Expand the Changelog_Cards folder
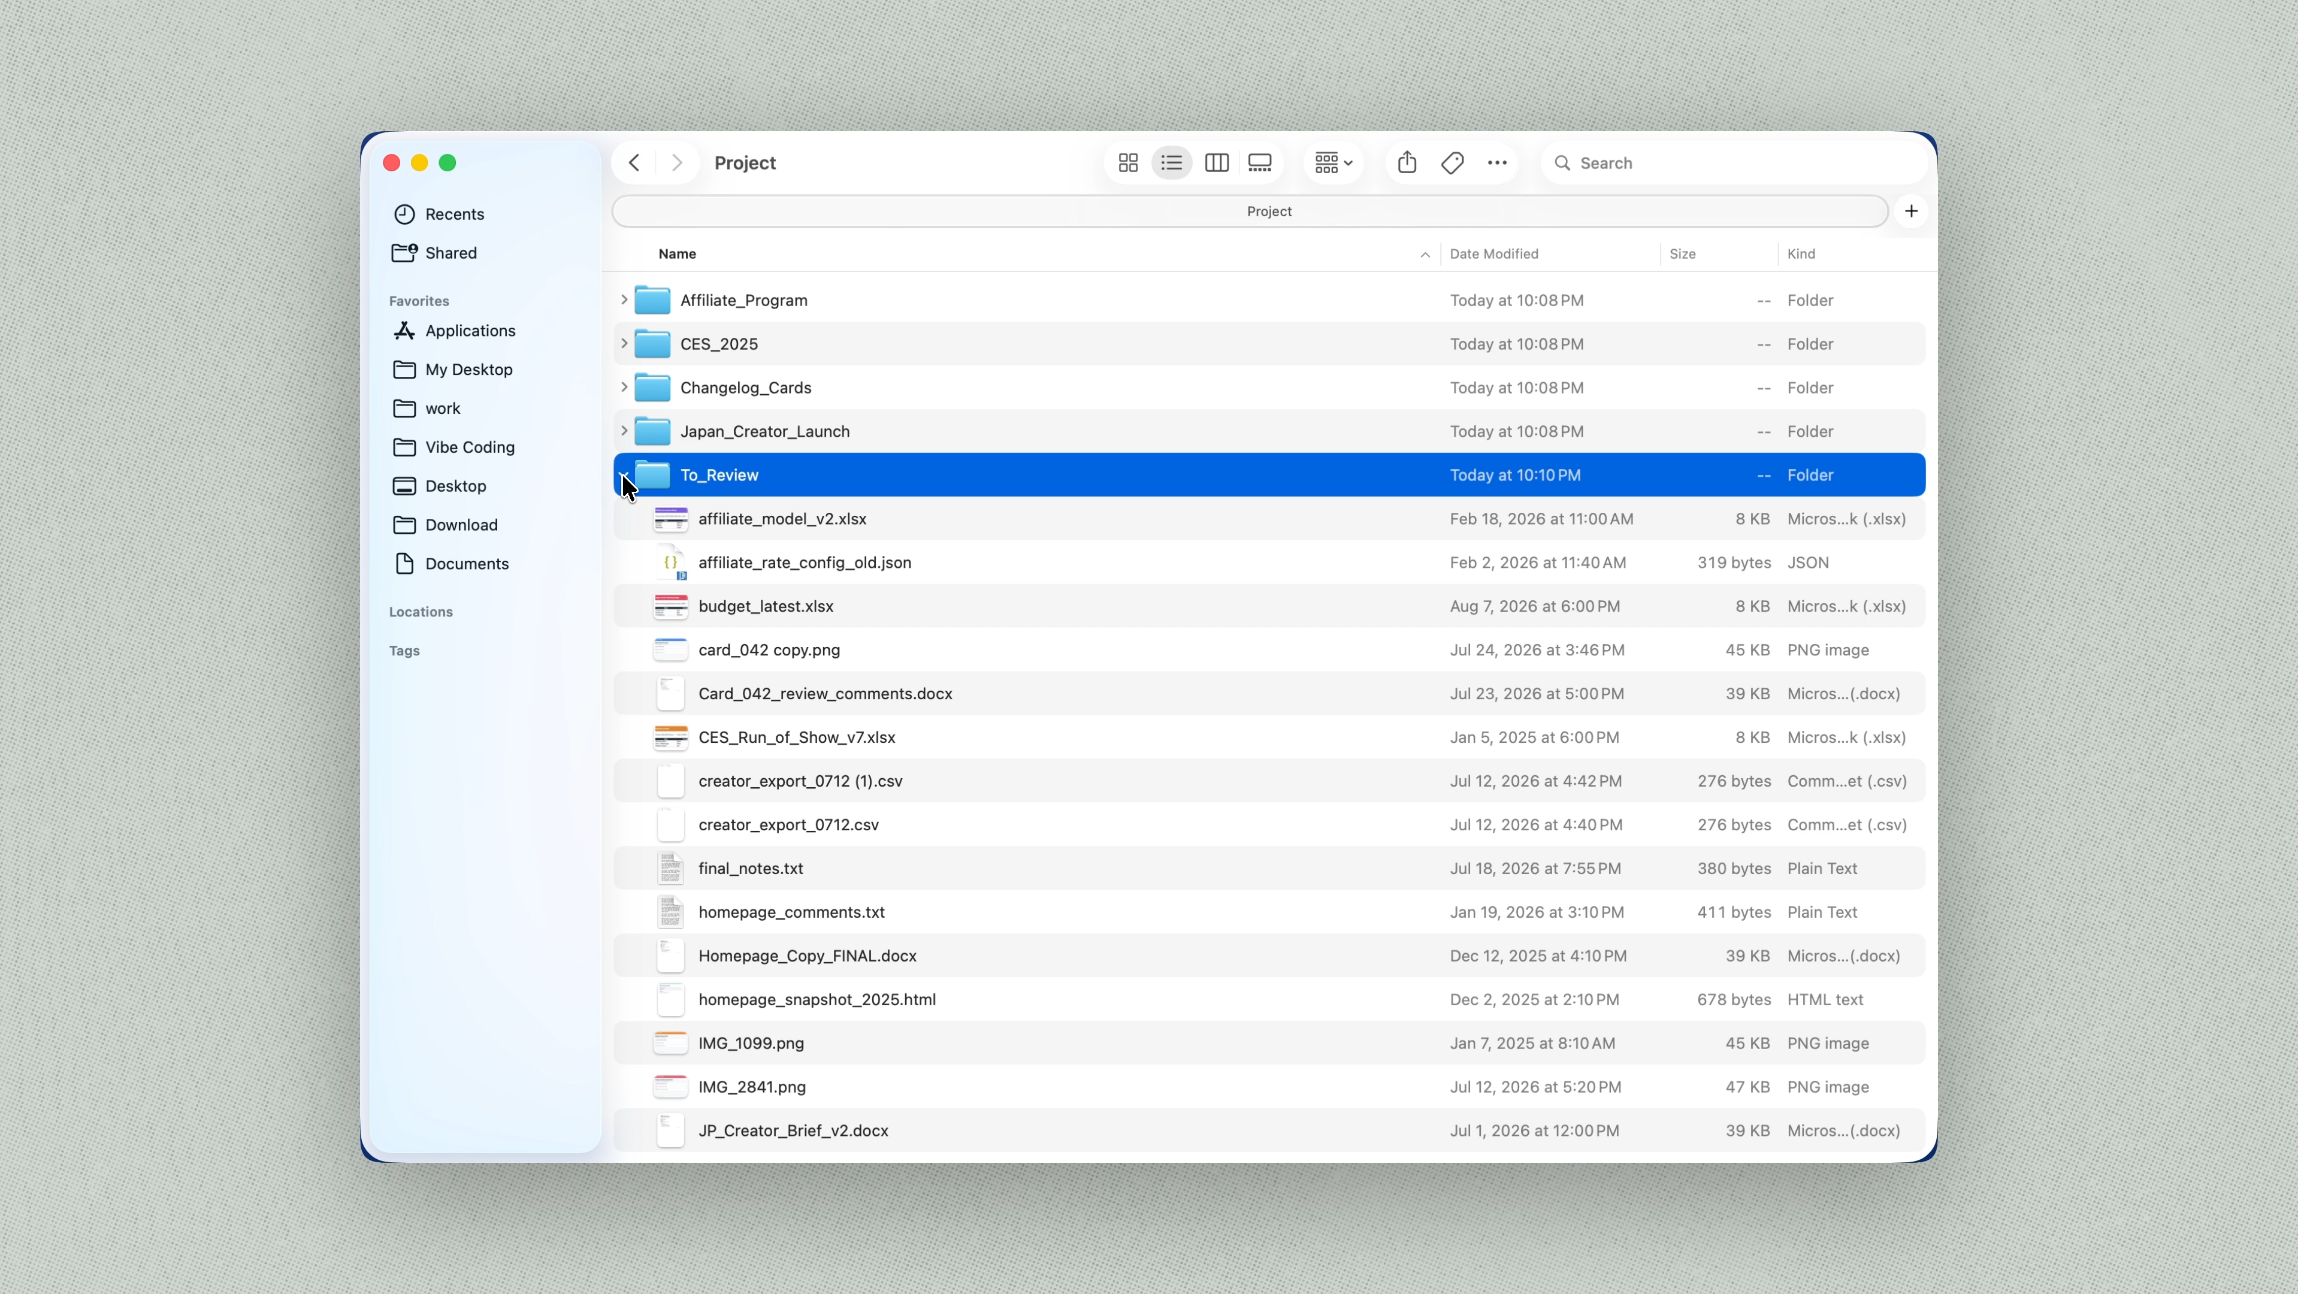Viewport: 2298px width, 1294px height. (624, 388)
